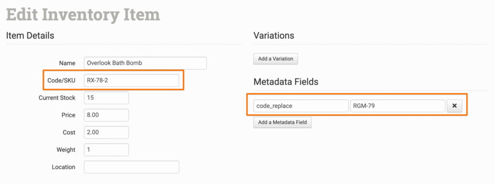The image size is (495, 184).
Task: Click the Metadata Fields section heading
Action: (286, 82)
